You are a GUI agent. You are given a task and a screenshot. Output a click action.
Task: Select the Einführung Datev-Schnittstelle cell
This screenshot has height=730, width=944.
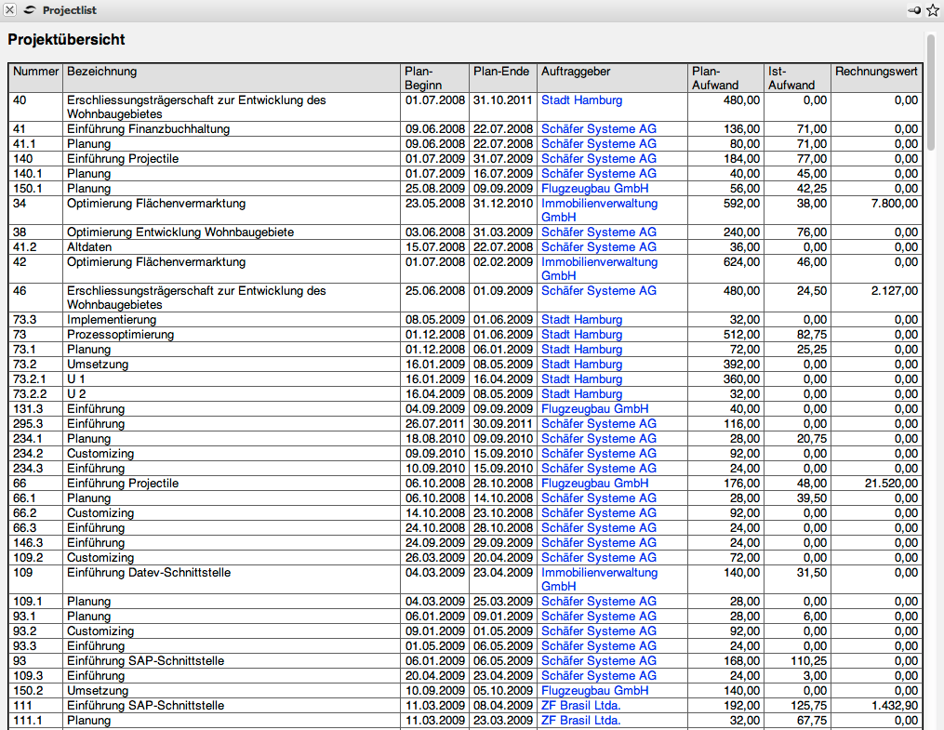click(x=149, y=573)
